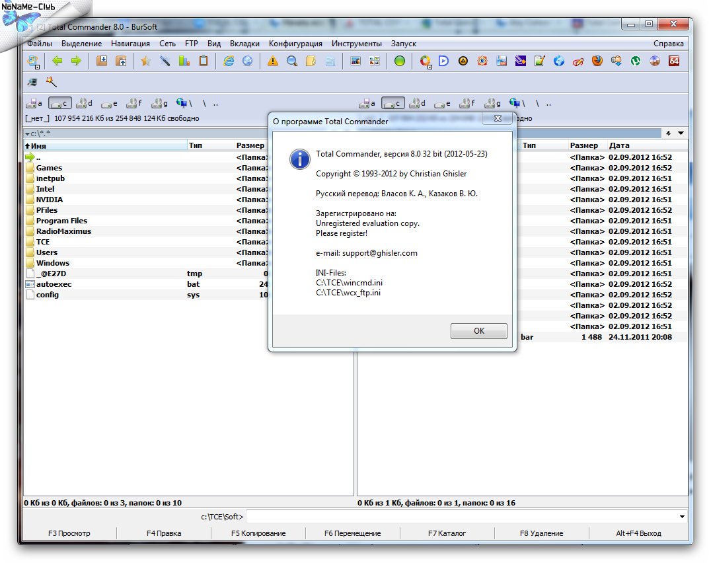The height and width of the screenshot is (563, 711).
Task: Open right panel directory history arrow
Action: (x=681, y=133)
